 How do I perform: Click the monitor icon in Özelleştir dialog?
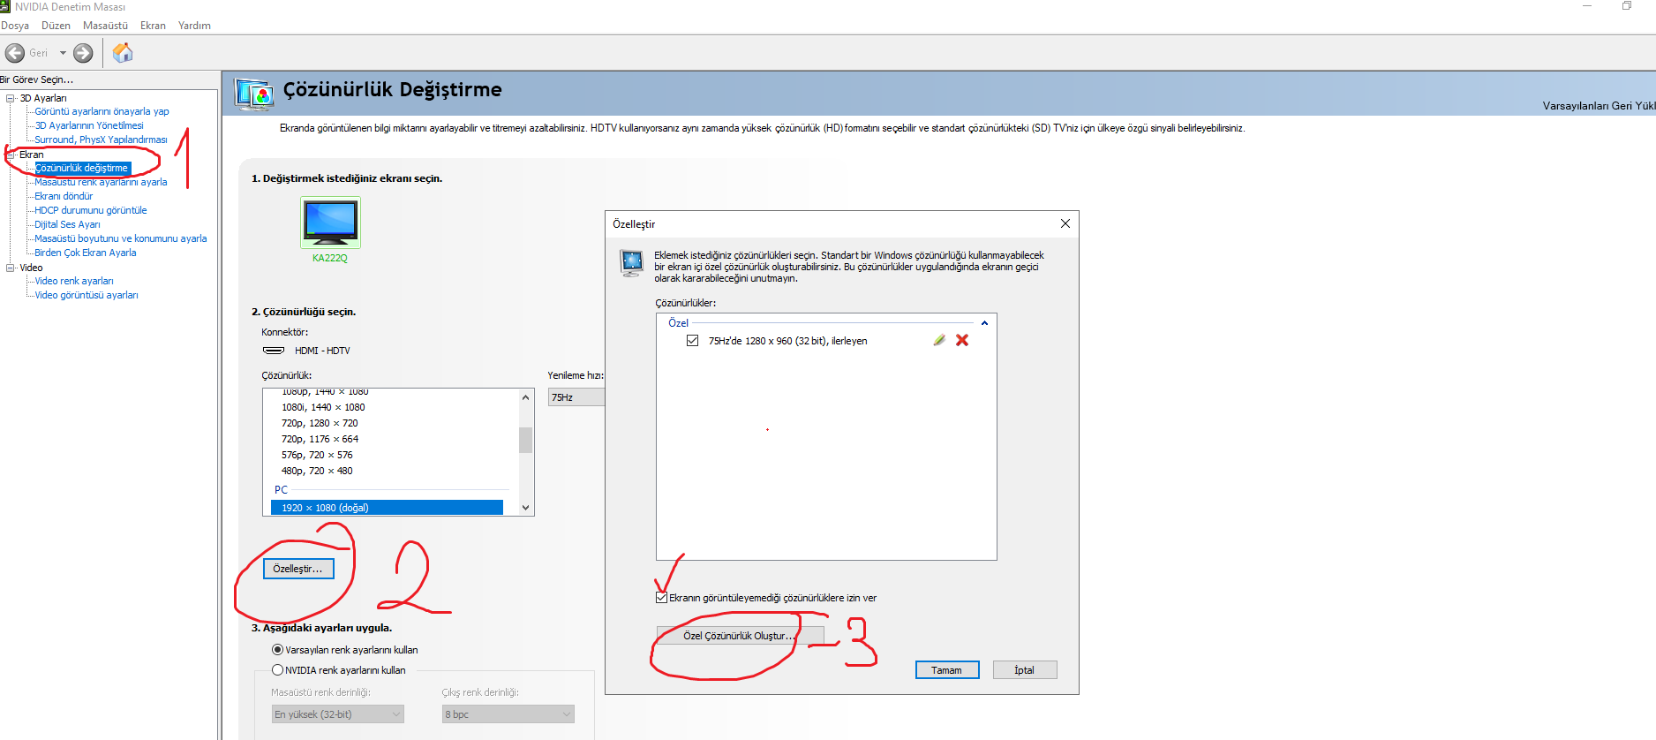point(631,263)
